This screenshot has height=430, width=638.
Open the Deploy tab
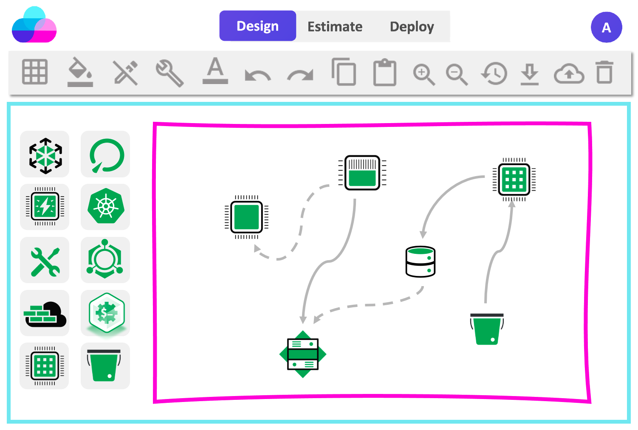(412, 26)
